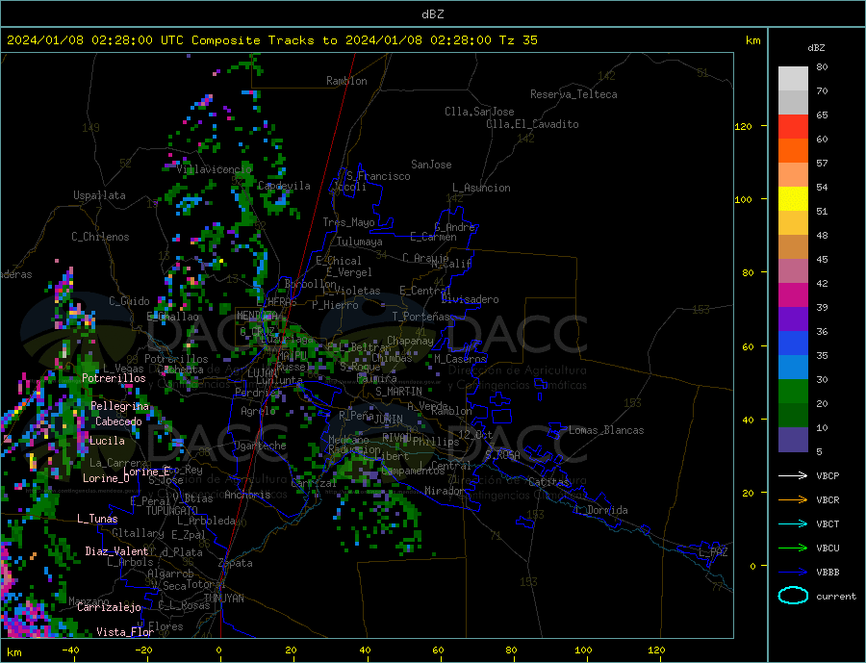Click the orange VBCR arrow in legend

point(793,500)
